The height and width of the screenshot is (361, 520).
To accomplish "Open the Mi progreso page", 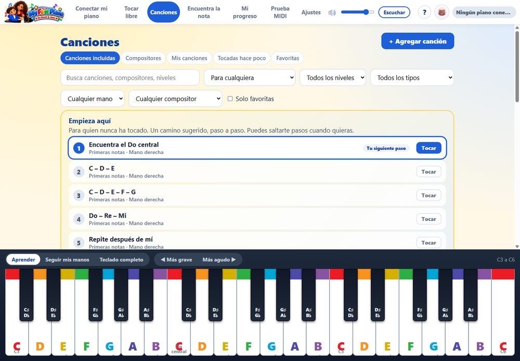I will click(245, 12).
